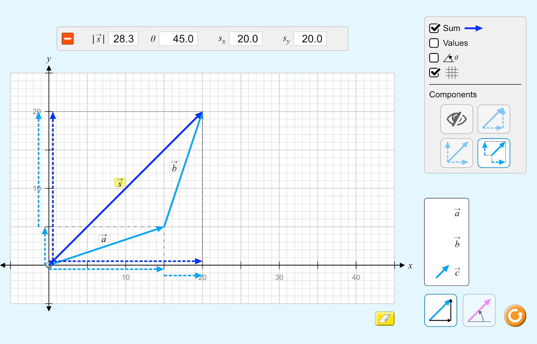The image size is (537, 344).
Task: Click the magnitude value 28.3 field
Action: (x=123, y=39)
